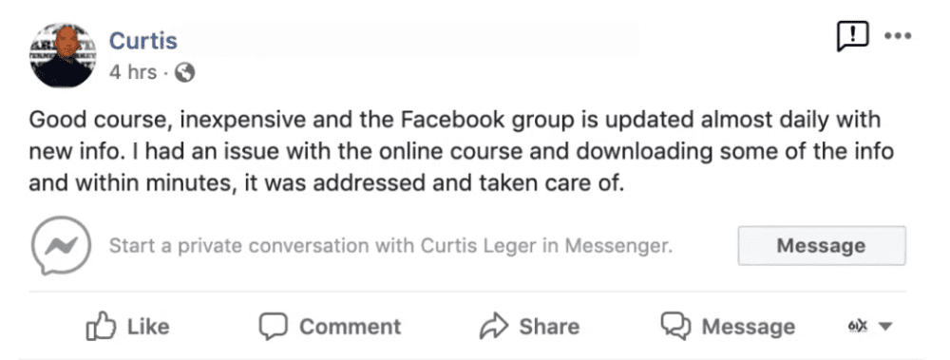Open Curtis's profile picture
The image size is (950, 360).
tap(63, 56)
